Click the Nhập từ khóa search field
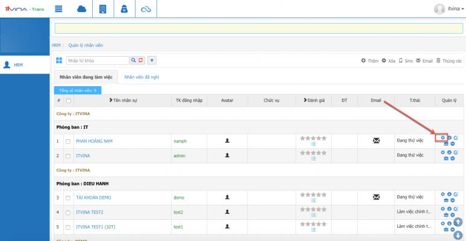The width and height of the screenshot is (466, 241). click(x=97, y=60)
